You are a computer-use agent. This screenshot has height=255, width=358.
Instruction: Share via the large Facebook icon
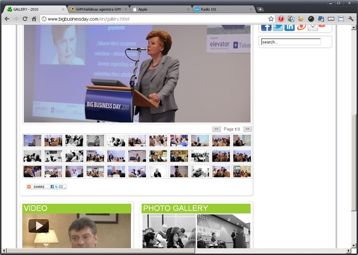[266, 27]
